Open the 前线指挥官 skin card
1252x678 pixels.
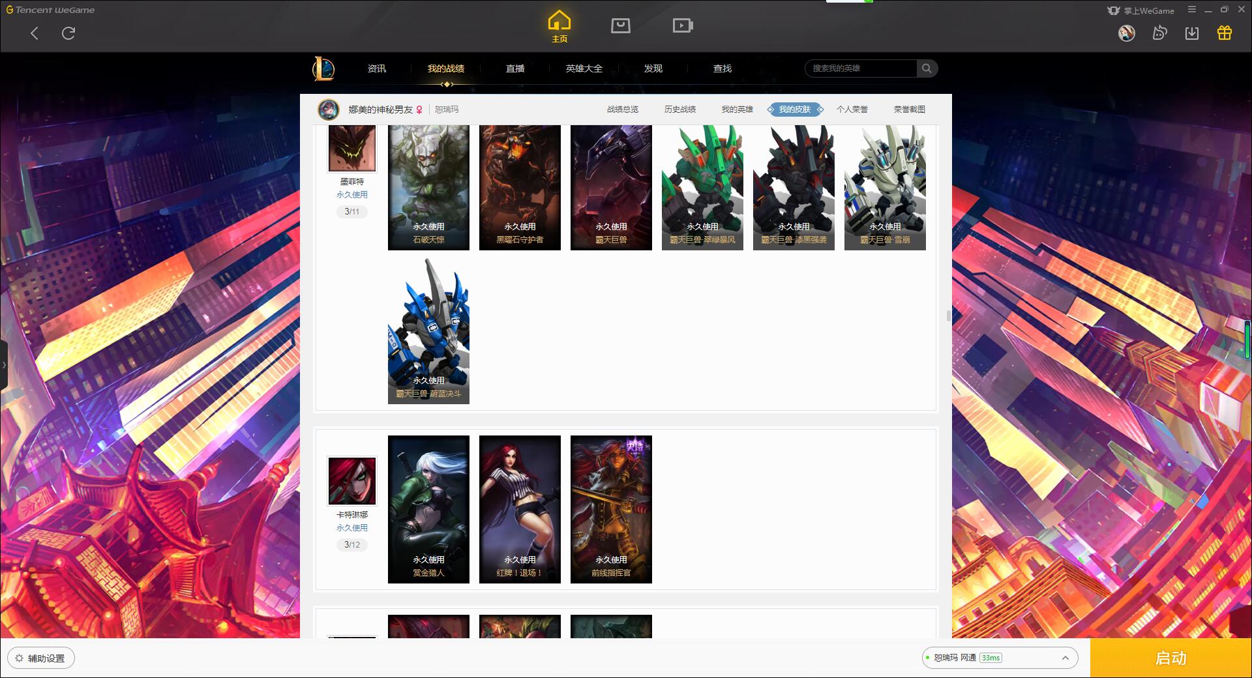point(611,509)
